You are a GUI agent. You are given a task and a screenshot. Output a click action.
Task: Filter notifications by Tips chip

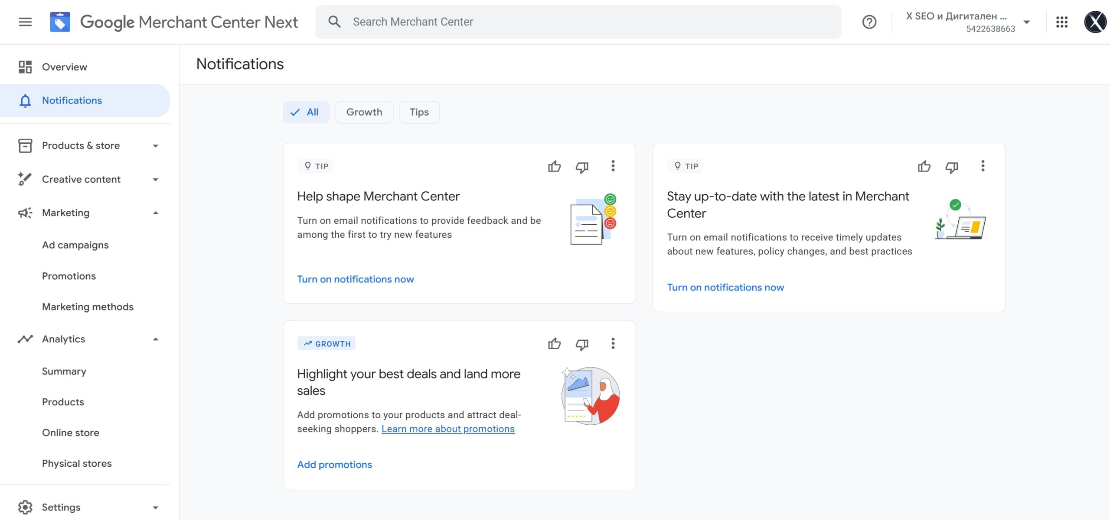coord(419,112)
